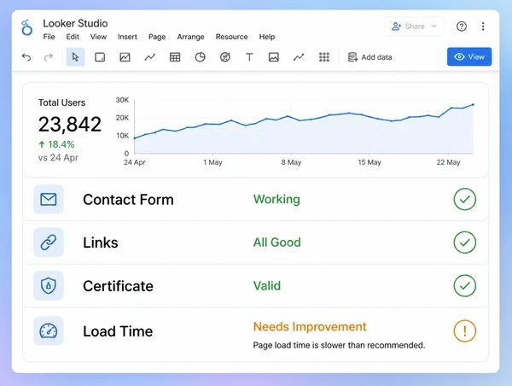Click the Links row green checkmark
Screen dimensions: 512x386
(x=465, y=243)
